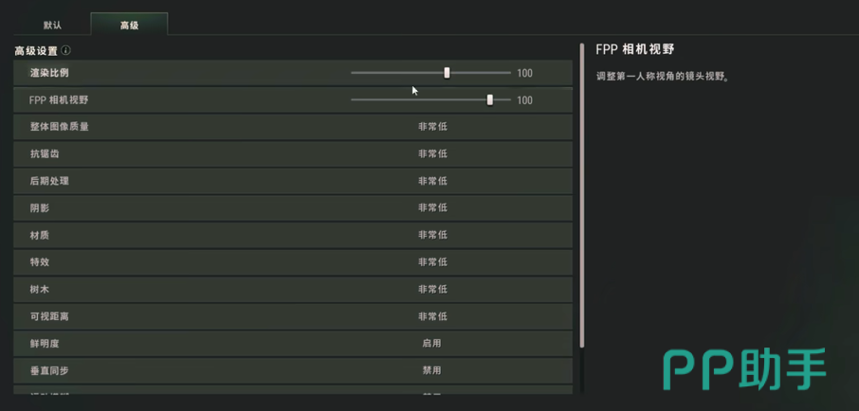Toggle the 垂直同步 setting 禁用
The image size is (859, 411).
click(x=431, y=370)
